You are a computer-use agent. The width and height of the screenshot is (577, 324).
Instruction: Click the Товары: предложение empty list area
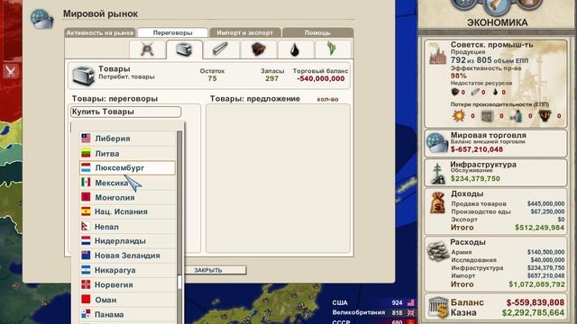click(x=278, y=178)
